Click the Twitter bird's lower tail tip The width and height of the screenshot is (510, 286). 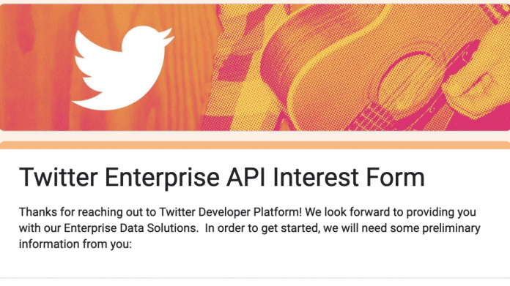pos(81,103)
